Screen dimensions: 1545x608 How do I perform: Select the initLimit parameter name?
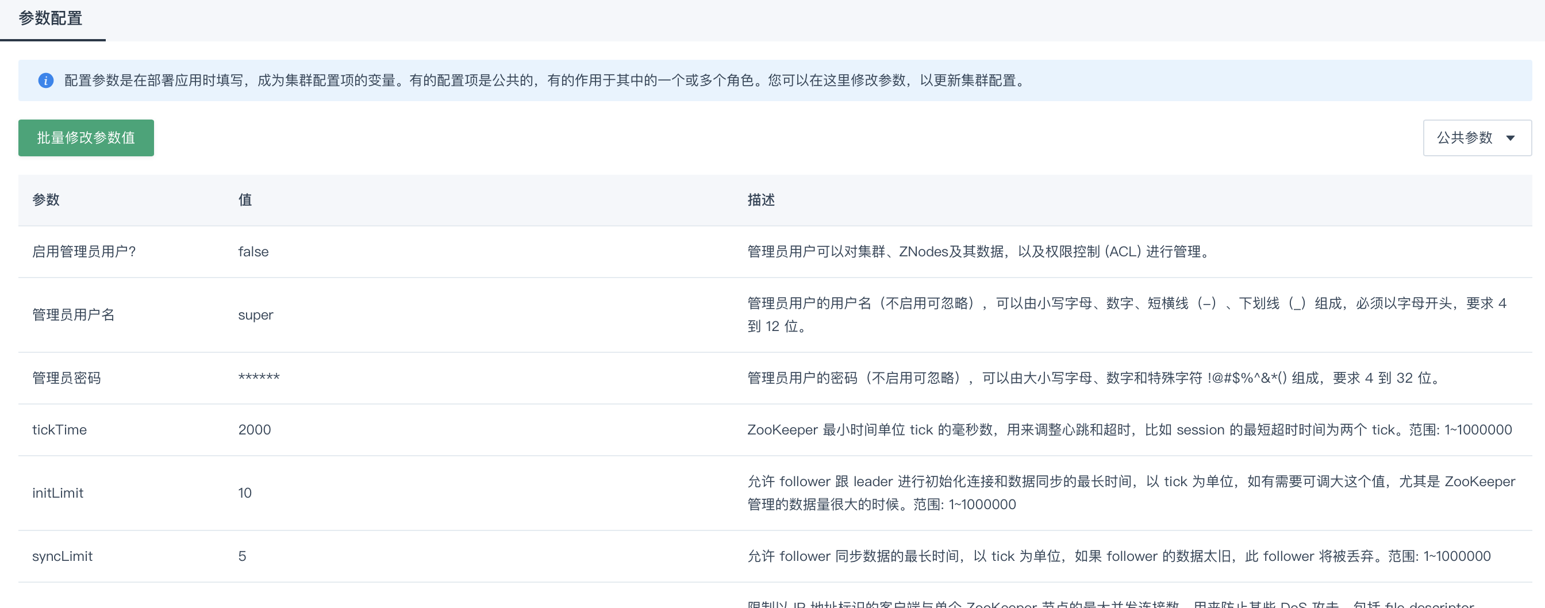[57, 493]
